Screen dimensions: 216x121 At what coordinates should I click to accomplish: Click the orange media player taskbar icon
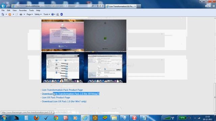click(x=75, y=118)
